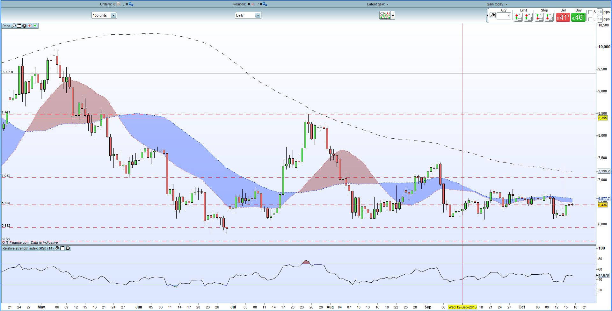612x311 pixels.
Task: Open Price panel settings wrench
Action: coord(13,26)
